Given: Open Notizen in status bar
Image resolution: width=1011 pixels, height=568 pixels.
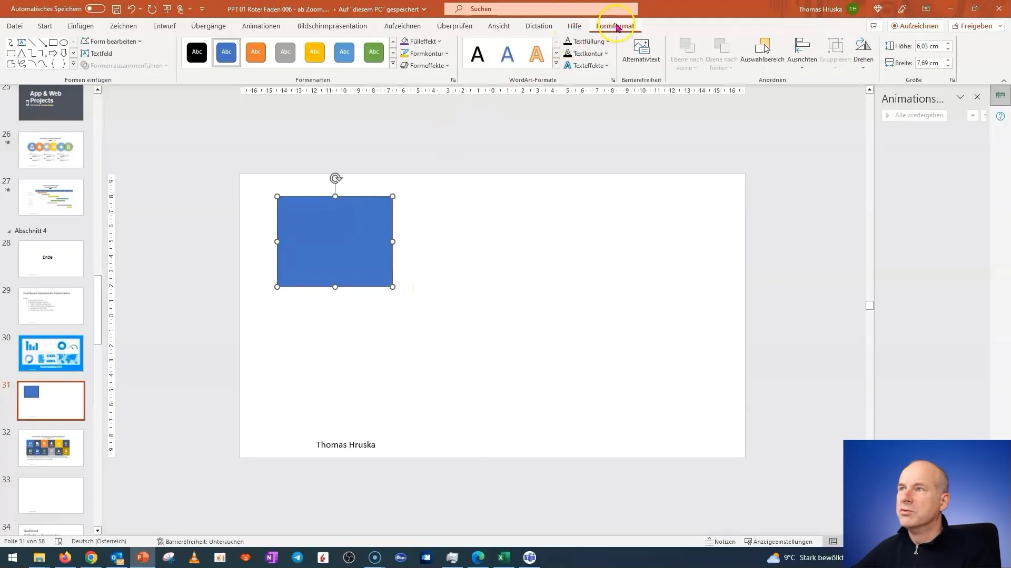Looking at the screenshot, I should pos(720,541).
